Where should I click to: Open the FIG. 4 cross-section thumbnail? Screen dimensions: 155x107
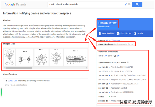coord(76,57)
